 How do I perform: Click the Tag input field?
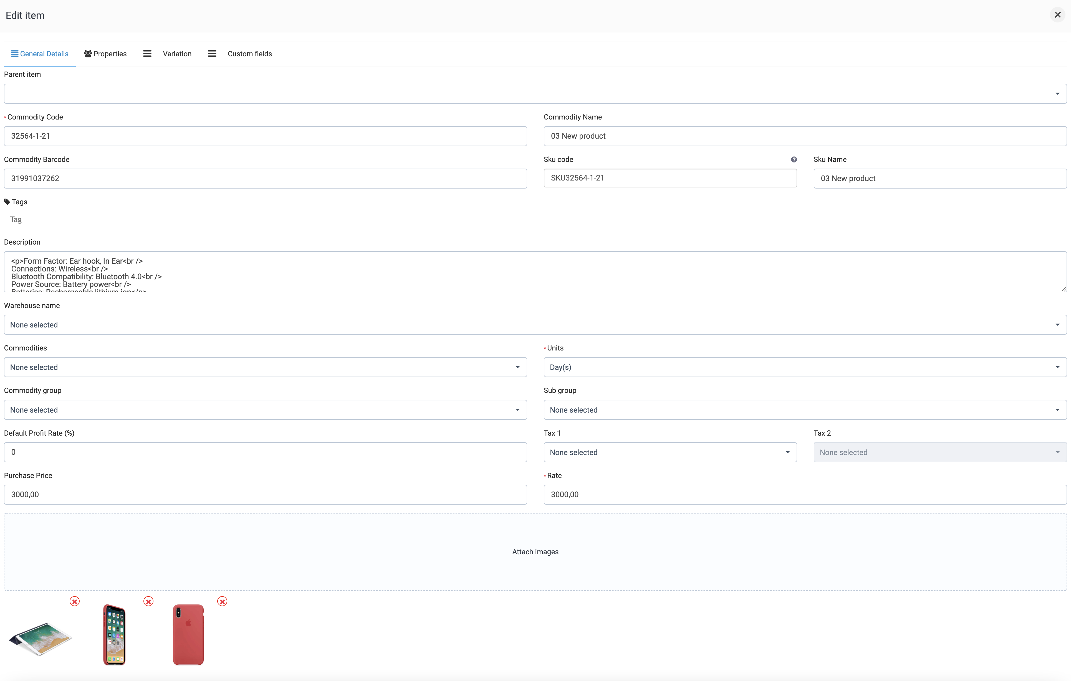pos(16,219)
